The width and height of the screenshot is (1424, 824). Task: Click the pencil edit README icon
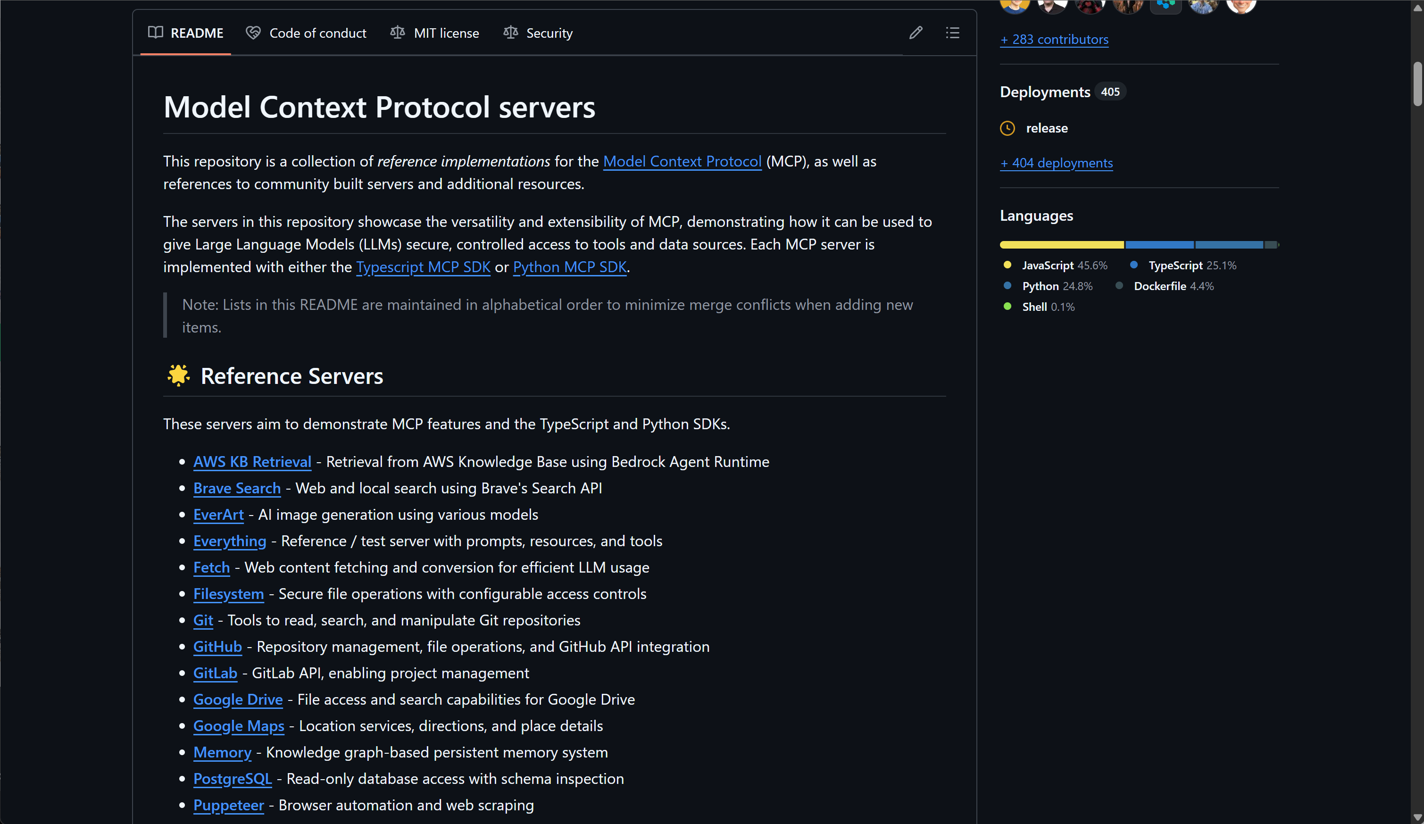[916, 33]
